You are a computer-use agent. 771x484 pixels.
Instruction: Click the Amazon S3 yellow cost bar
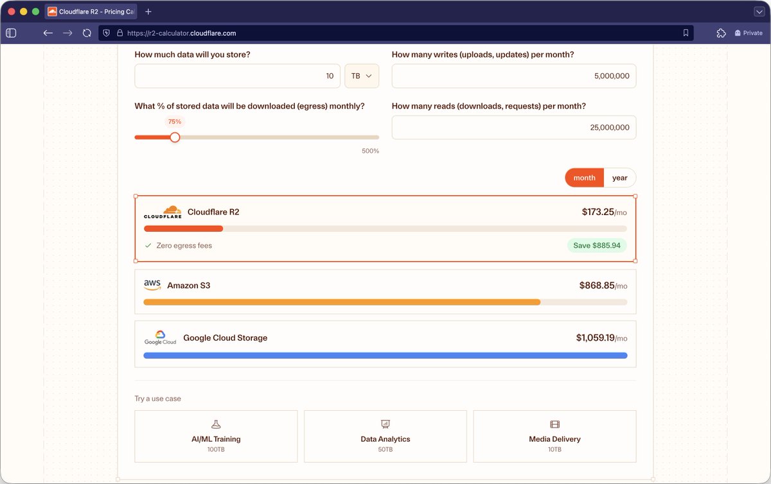[x=342, y=302]
